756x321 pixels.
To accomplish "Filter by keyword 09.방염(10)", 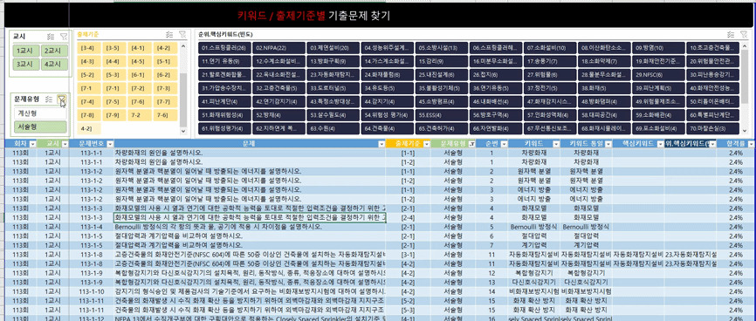I will (x=658, y=48).
